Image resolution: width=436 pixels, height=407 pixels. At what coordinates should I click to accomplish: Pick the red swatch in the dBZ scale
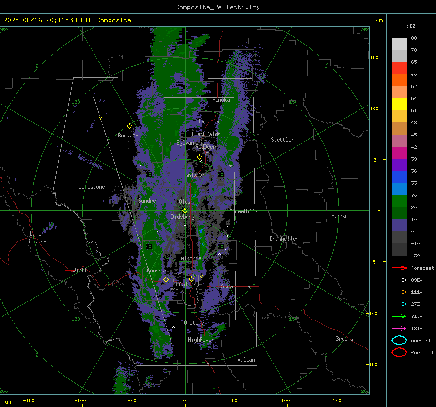[399, 68]
